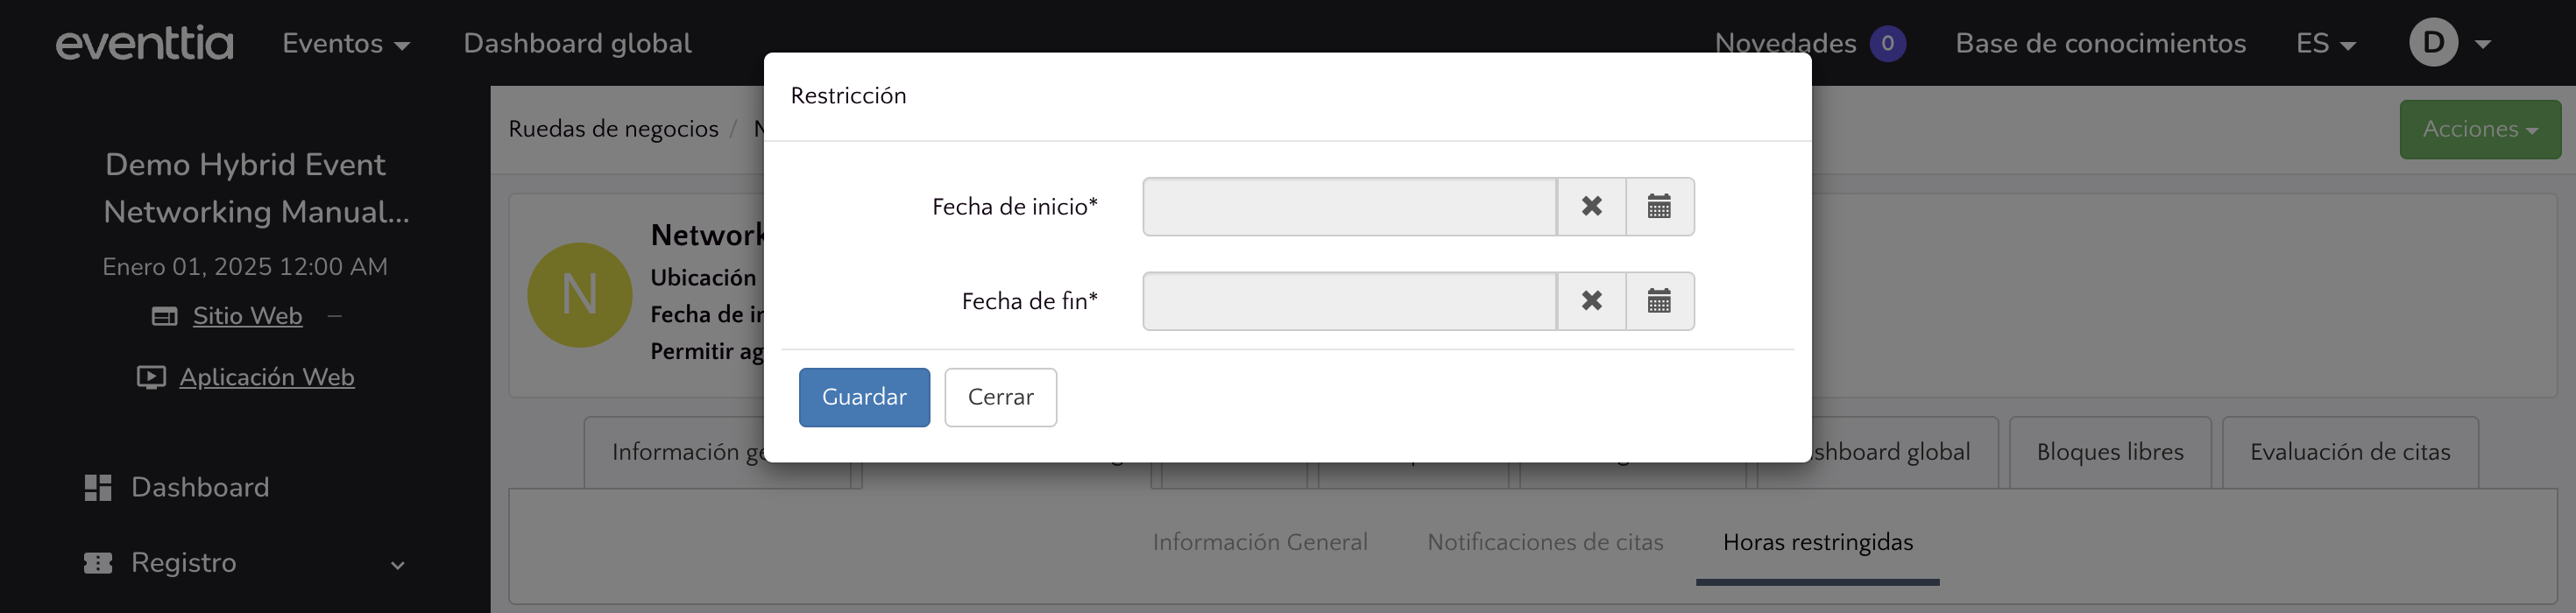Click the Novedades notification count badge
Screen dimensions: 2576x613
pyautogui.click(x=1887, y=43)
